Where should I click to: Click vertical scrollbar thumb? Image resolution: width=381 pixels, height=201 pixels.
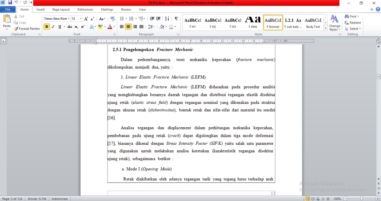[x=378, y=77]
